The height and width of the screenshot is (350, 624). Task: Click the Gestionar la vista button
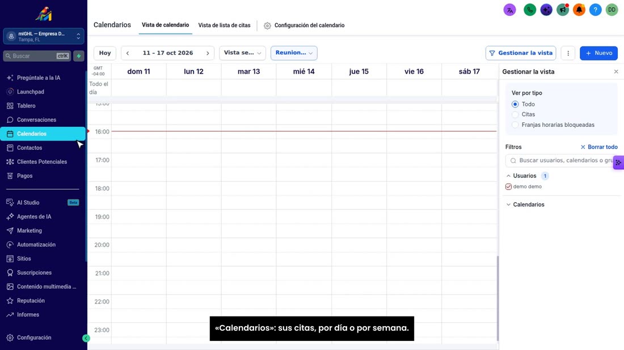pyautogui.click(x=521, y=53)
